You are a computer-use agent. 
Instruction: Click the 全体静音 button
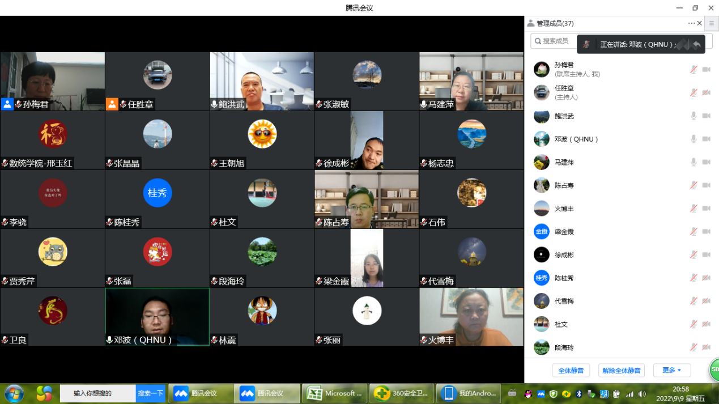pos(571,371)
